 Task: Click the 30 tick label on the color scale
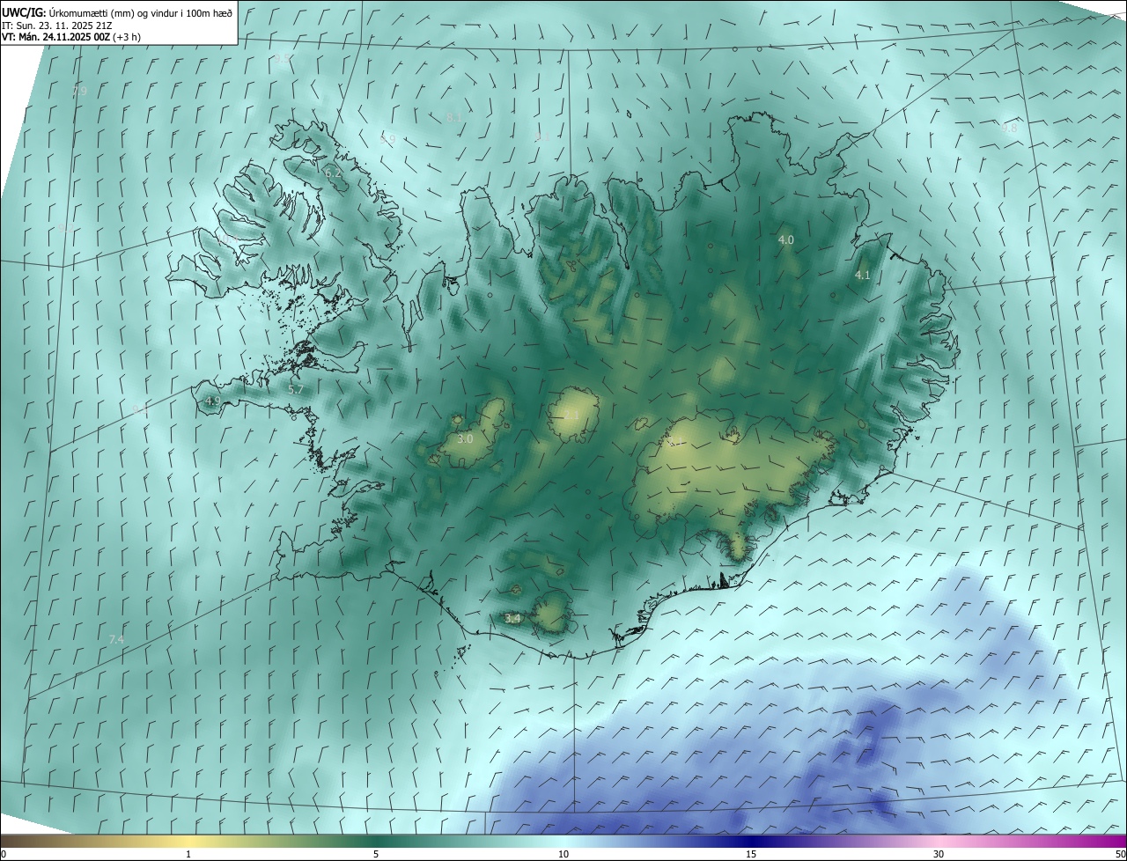(939, 854)
